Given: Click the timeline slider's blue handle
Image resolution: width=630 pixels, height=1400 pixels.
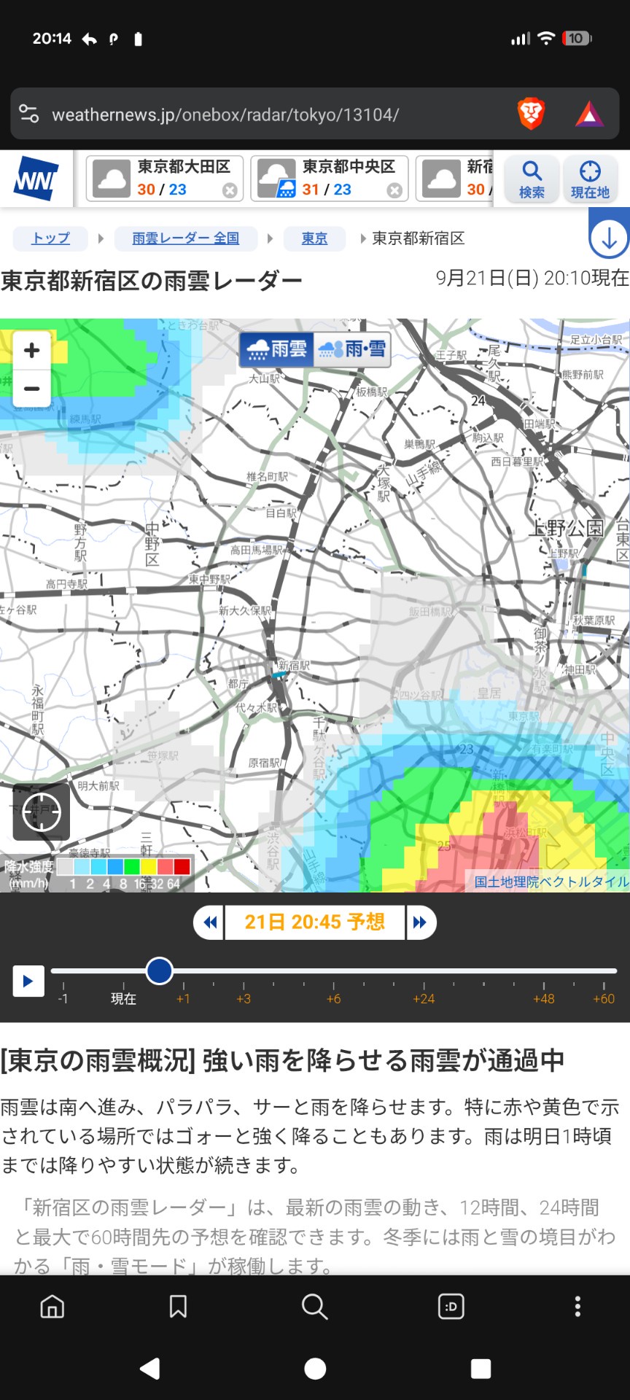Looking at the screenshot, I should click(x=159, y=971).
